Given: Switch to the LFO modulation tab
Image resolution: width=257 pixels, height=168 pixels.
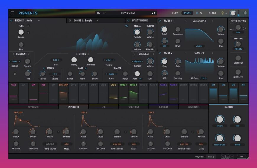Looking at the screenshot, I should click(103, 107).
